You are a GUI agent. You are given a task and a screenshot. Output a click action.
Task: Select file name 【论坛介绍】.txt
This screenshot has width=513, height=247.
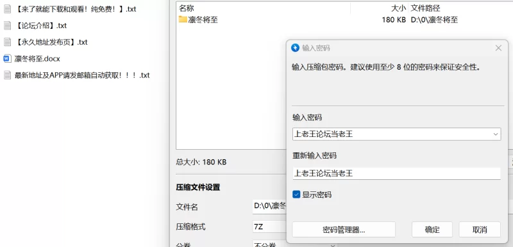pos(40,26)
